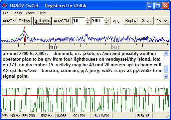This screenshot has height=120, width=171.
Task: Click the Save toolbar button
Action: (x=146, y=21)
